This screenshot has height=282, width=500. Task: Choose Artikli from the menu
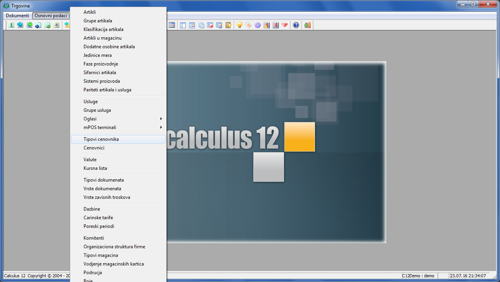coord(89,12)
